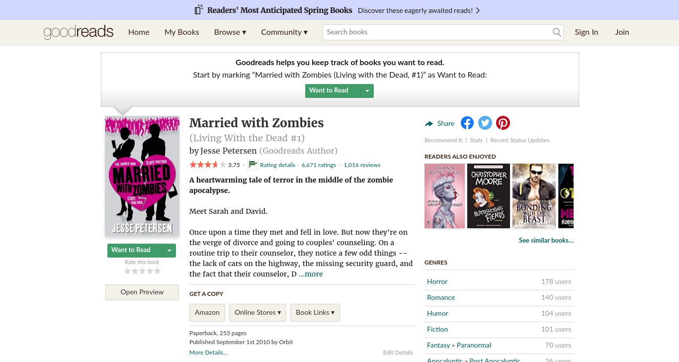
Task: Open the Browse menu
Action: tap(230, 32)
